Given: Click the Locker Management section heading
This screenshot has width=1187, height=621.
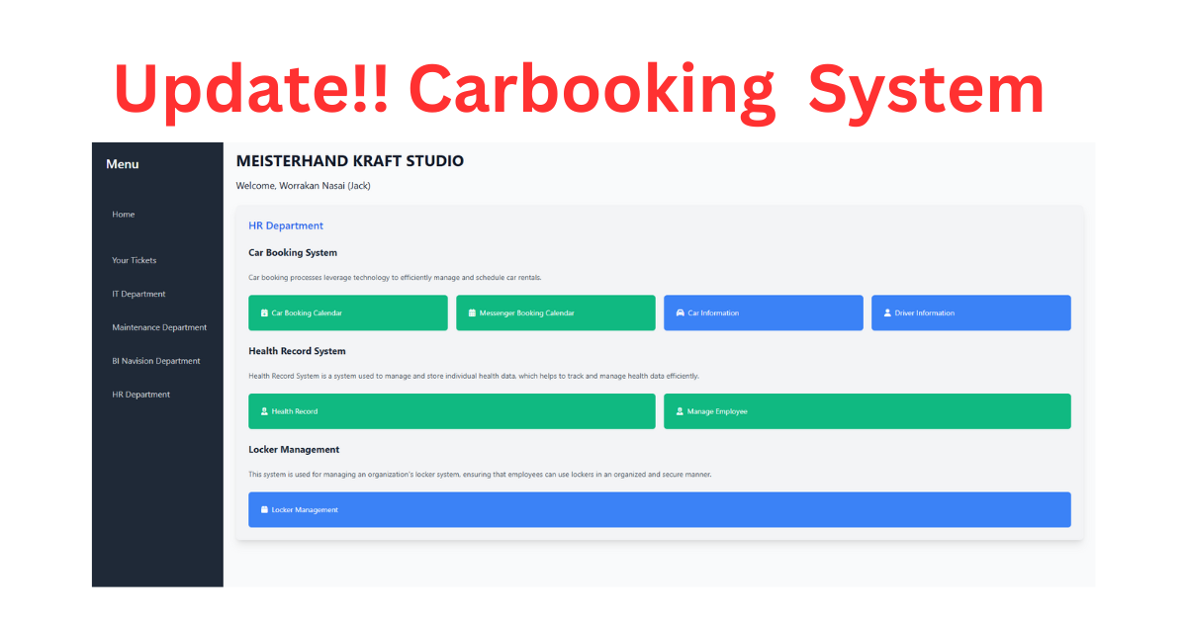Looking at the screenshot, I should [x=294, y=450].
